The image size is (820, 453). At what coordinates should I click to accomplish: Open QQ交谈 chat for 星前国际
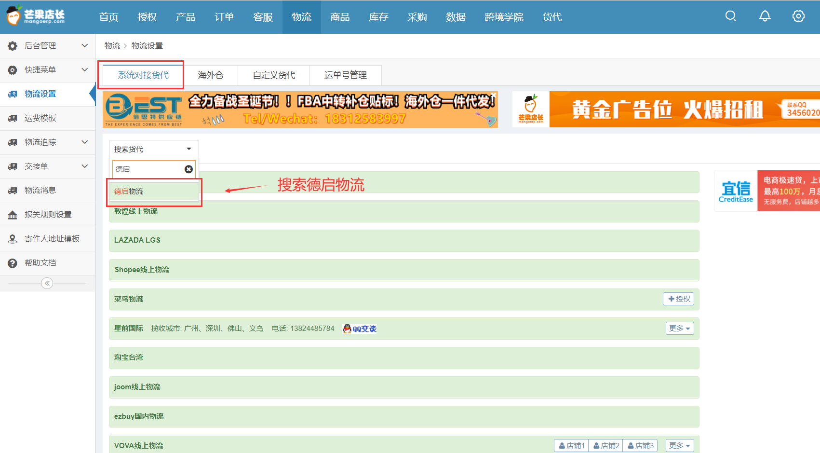pos(360,329)
